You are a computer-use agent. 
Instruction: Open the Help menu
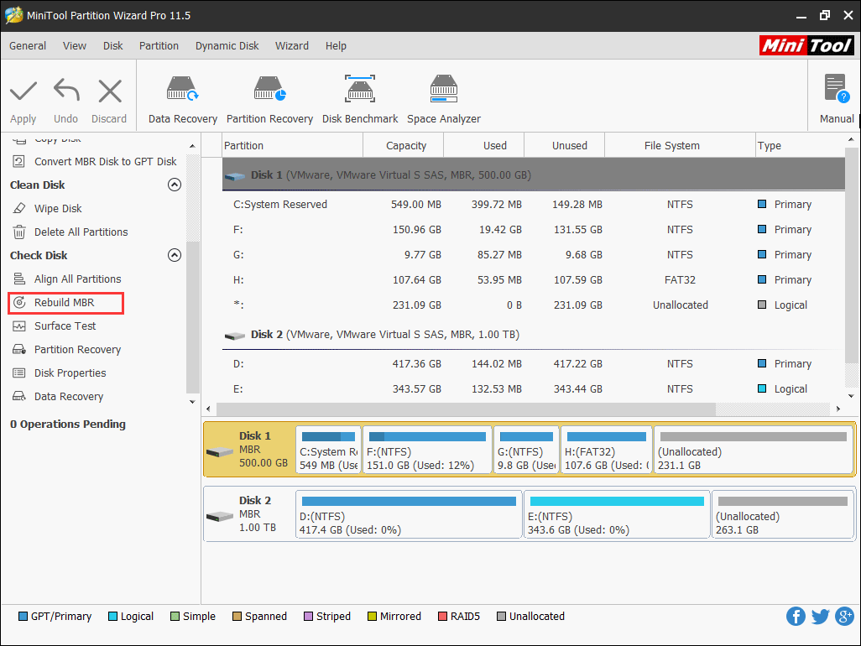[x=336, y=46]
